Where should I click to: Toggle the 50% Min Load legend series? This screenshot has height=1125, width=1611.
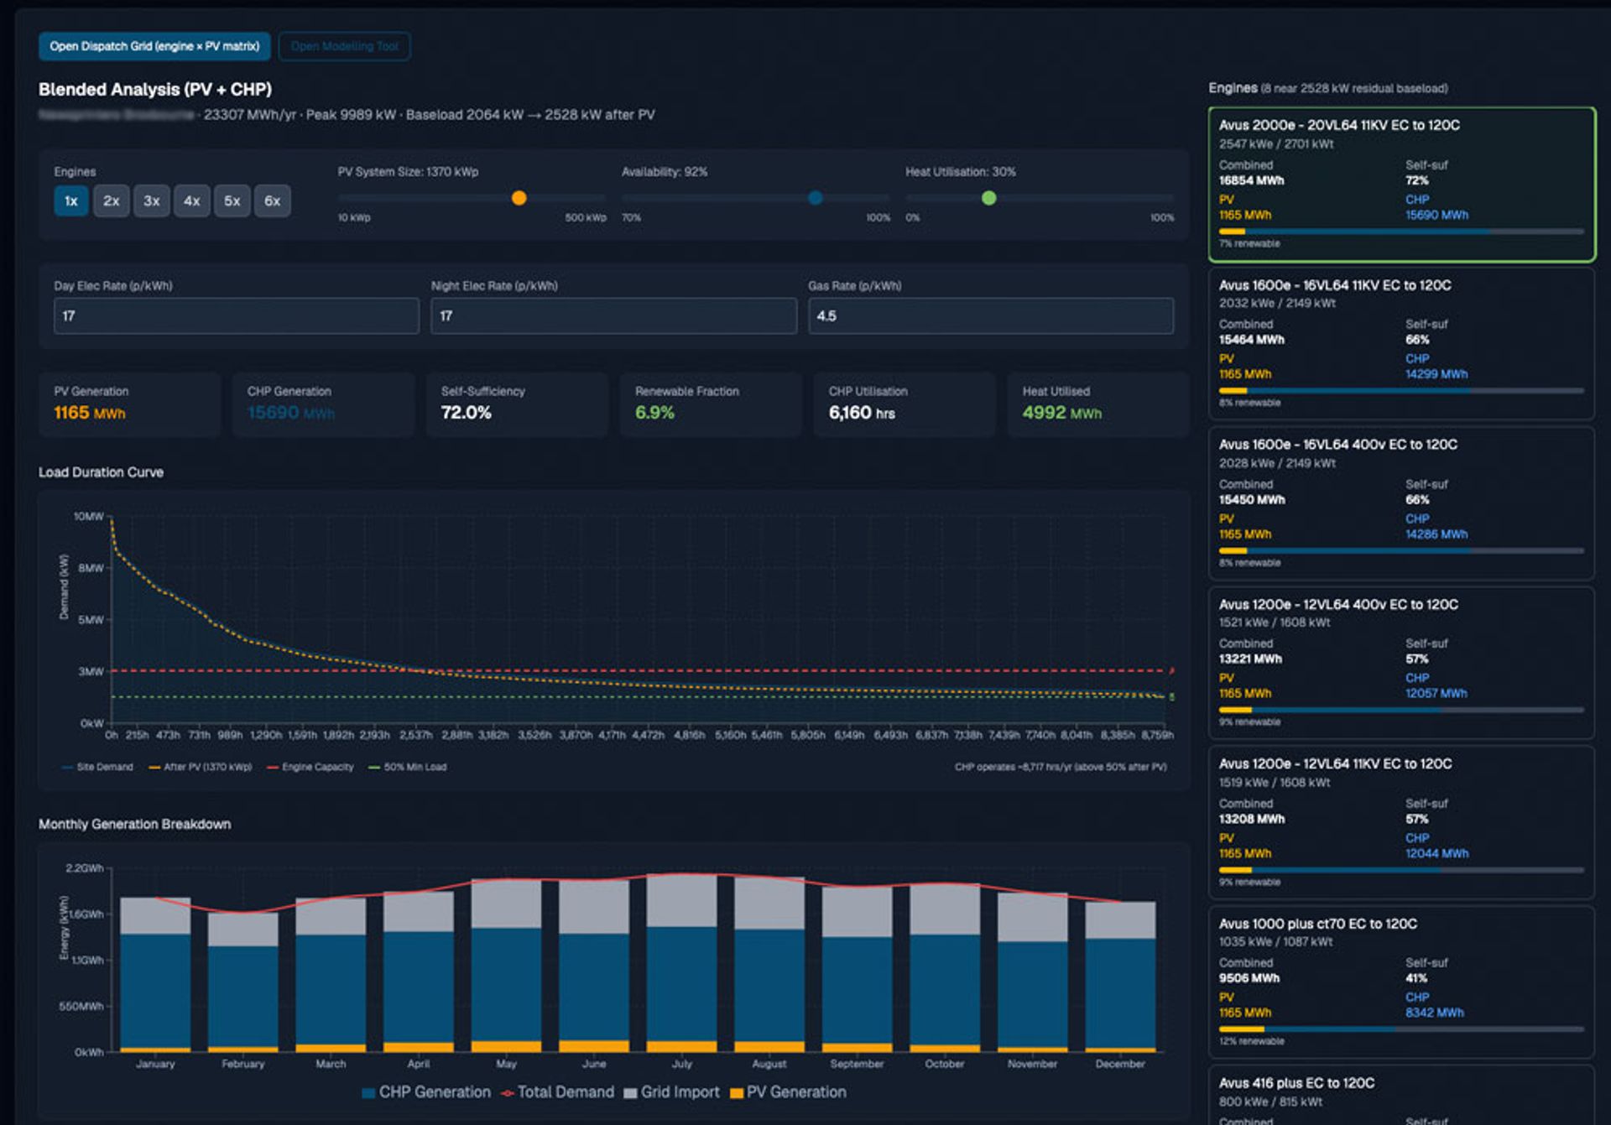408,767
